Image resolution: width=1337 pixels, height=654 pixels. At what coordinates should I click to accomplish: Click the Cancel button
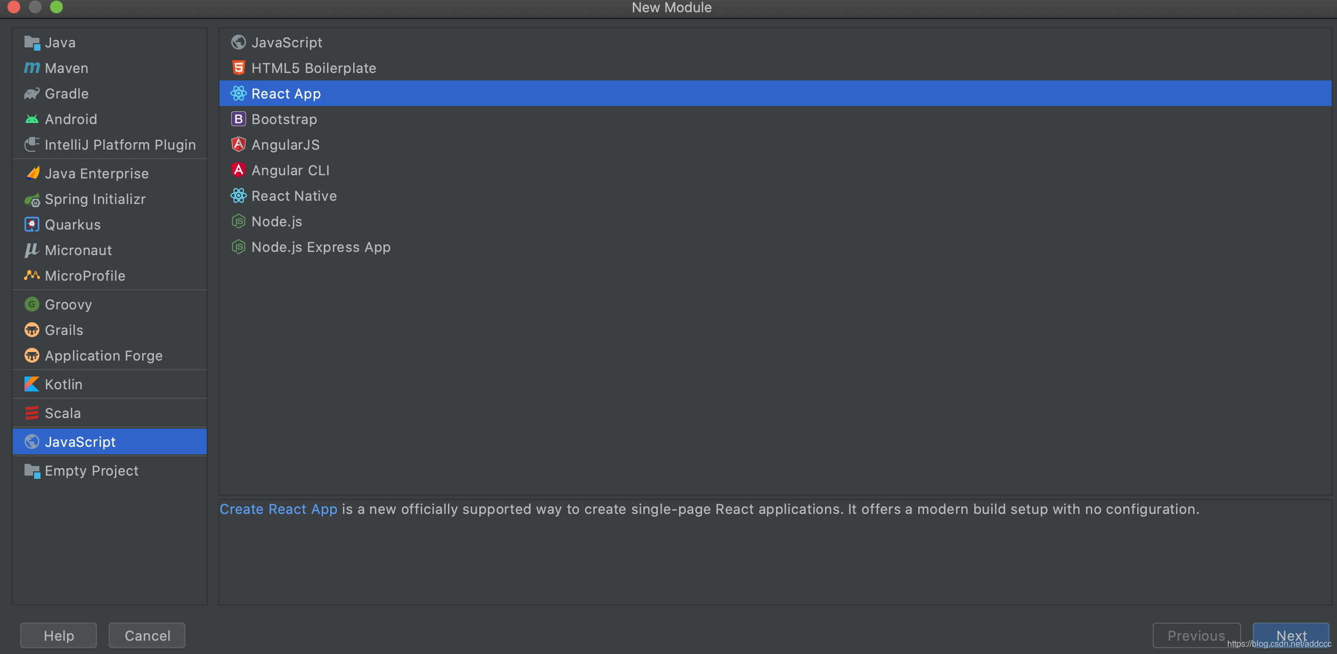(147, 635)
